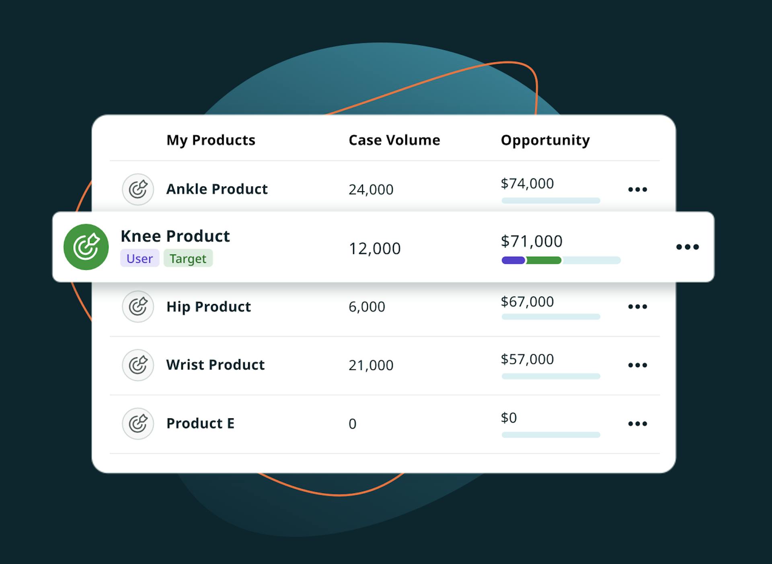772x564 pixels.
Task: Open the overflow menu for Knee Product
Action: pyautogui.click(x=688, y=247)
